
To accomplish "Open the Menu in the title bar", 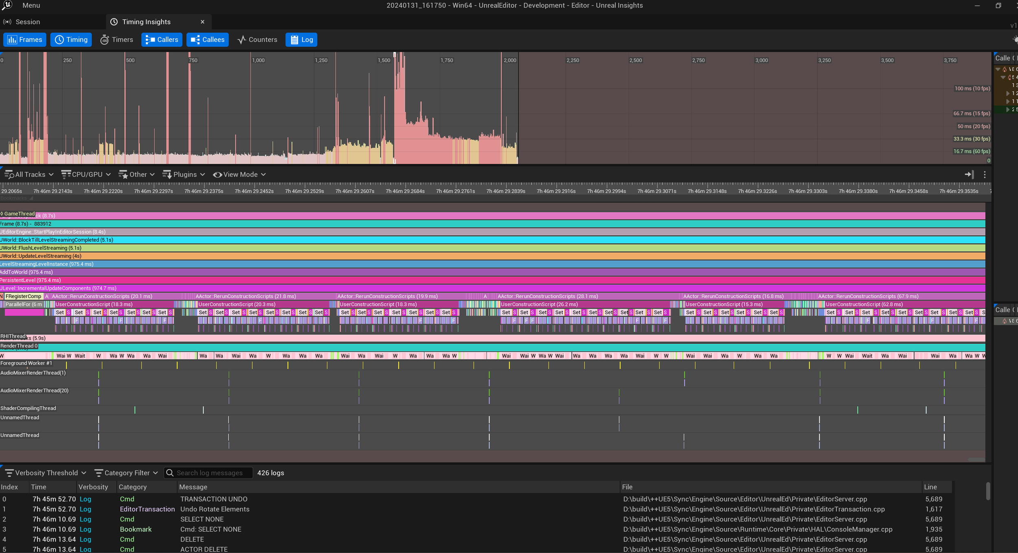I will [x=31, y=5].
